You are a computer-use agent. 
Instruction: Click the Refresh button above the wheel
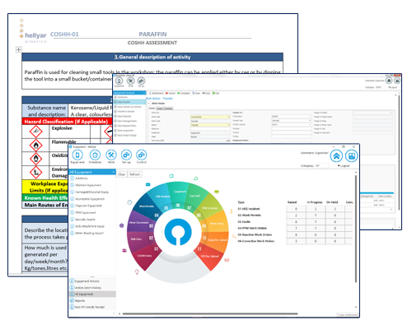pyautogui.click(x=134, y=174)
